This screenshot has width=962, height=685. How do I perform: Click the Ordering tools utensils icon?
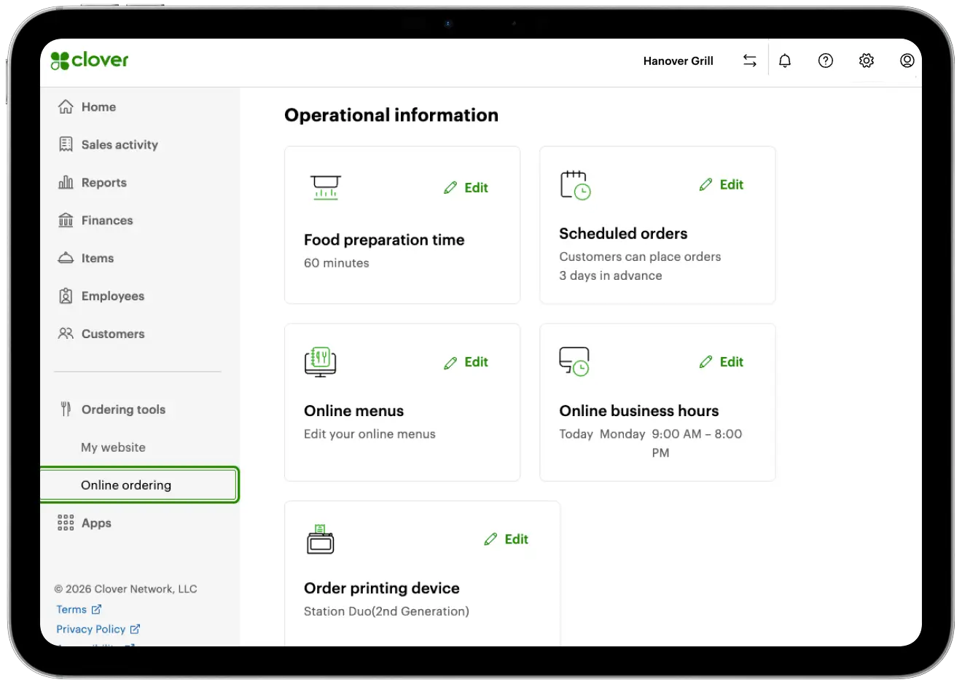[66, 409]
